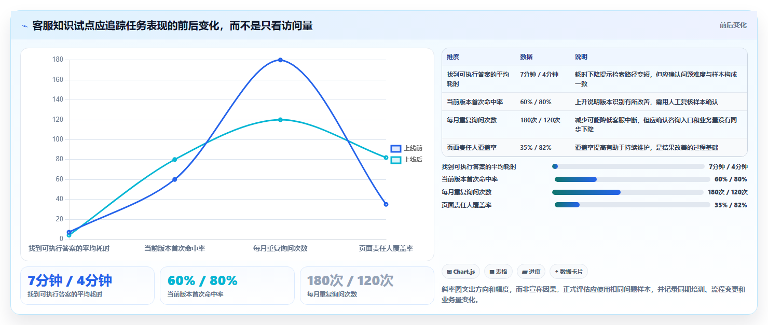Click the 页面责任人覆盖率 progress bar
768x325 pixels.
pos(632,205)
